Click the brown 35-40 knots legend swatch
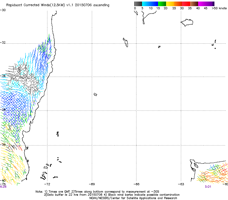 (194, 4)
